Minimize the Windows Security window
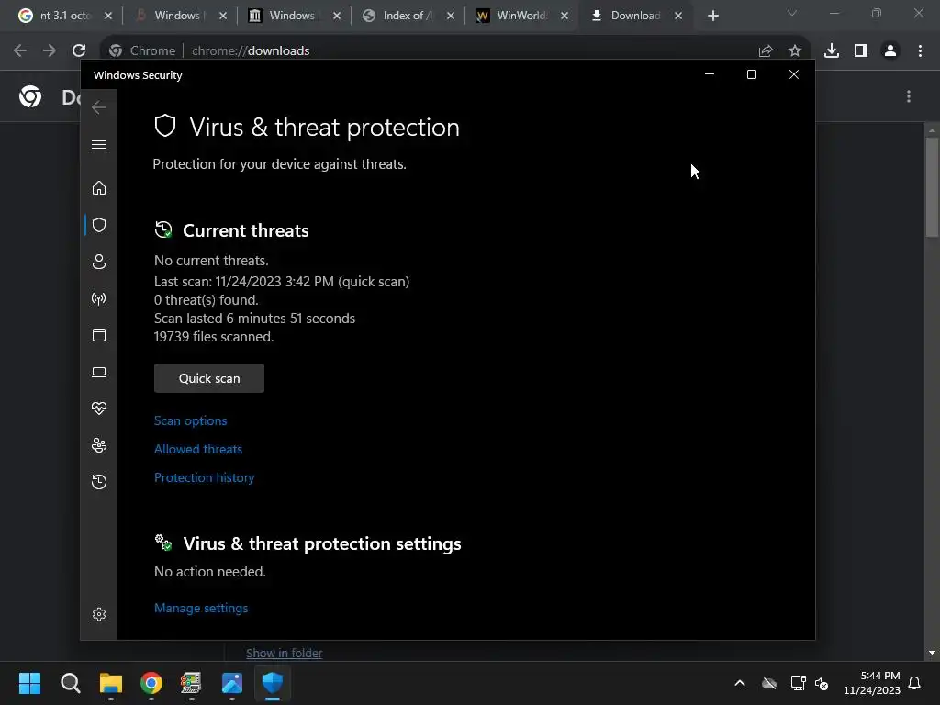This screenshot has width=940, height=705. click(710, 74)
